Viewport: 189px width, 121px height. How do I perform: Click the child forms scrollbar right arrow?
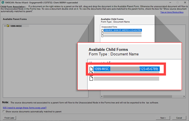184,96
